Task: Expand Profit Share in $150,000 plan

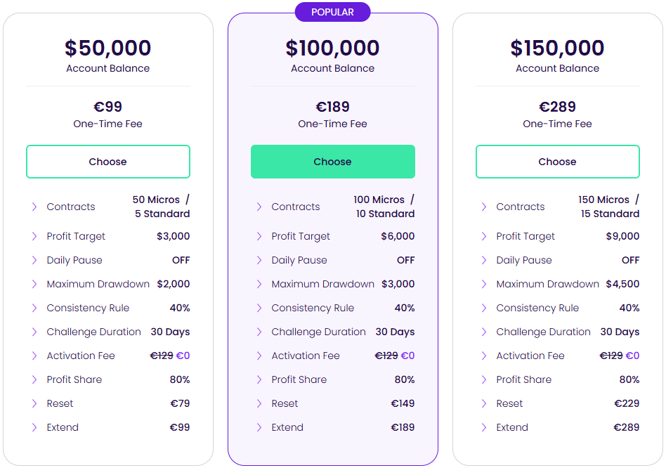Action: point(484,379)
